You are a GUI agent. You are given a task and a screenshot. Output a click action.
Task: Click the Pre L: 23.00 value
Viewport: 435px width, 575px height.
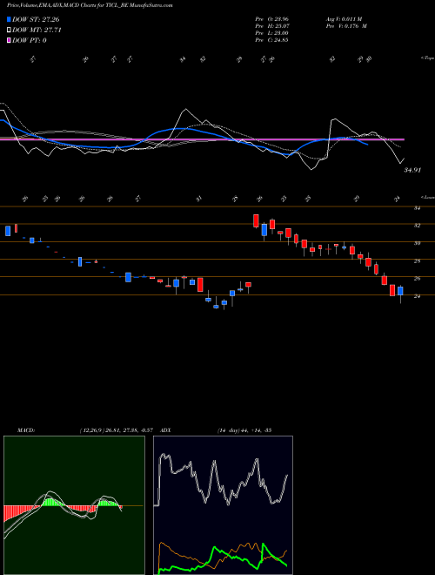[x=272, y=33]
